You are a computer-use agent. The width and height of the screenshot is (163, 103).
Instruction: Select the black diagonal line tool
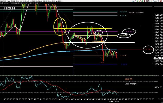point(152,1)
